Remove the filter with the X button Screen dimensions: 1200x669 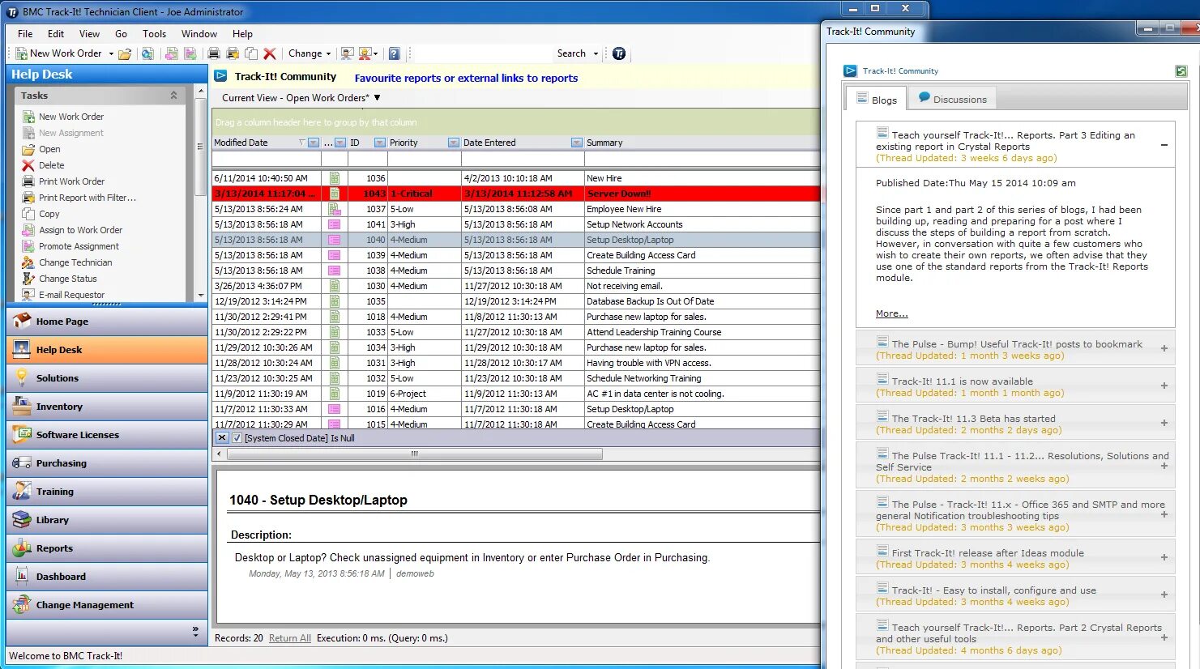point(221,437)
